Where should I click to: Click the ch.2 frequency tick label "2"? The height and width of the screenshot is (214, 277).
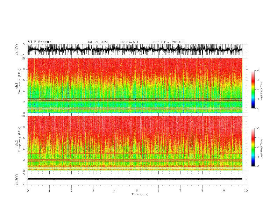24,160
